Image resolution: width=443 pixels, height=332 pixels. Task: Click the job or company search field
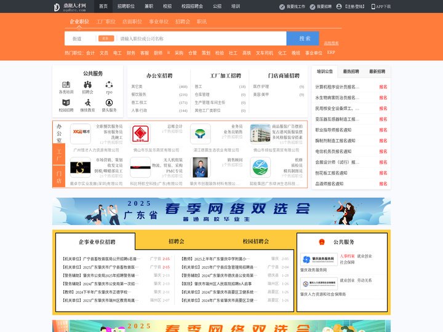[201, 39]
